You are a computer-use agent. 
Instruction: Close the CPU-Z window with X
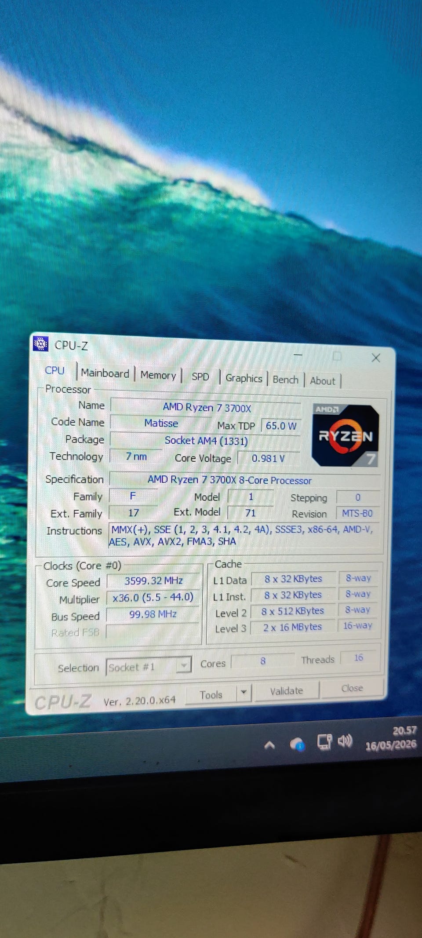375,358
